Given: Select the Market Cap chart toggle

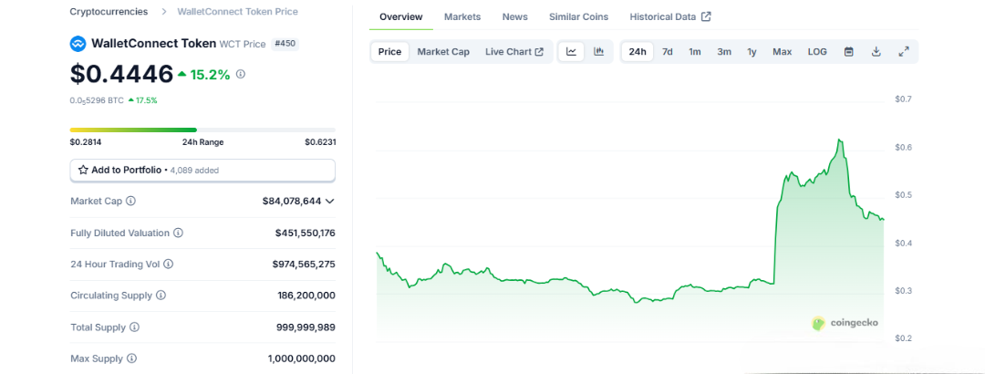Looking at the screenshot, I should click(443, 52).
